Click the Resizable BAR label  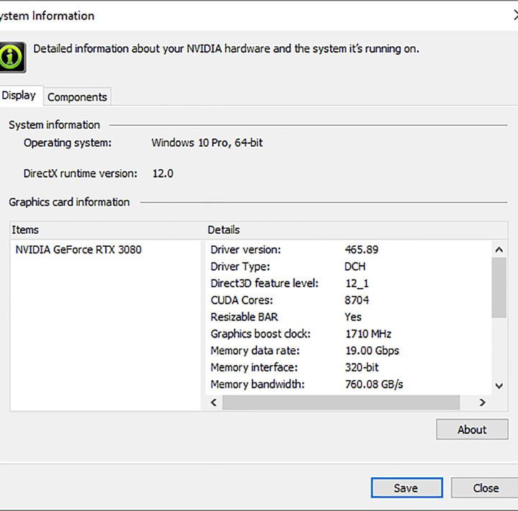pyautogui.click(x=244, y=317)
